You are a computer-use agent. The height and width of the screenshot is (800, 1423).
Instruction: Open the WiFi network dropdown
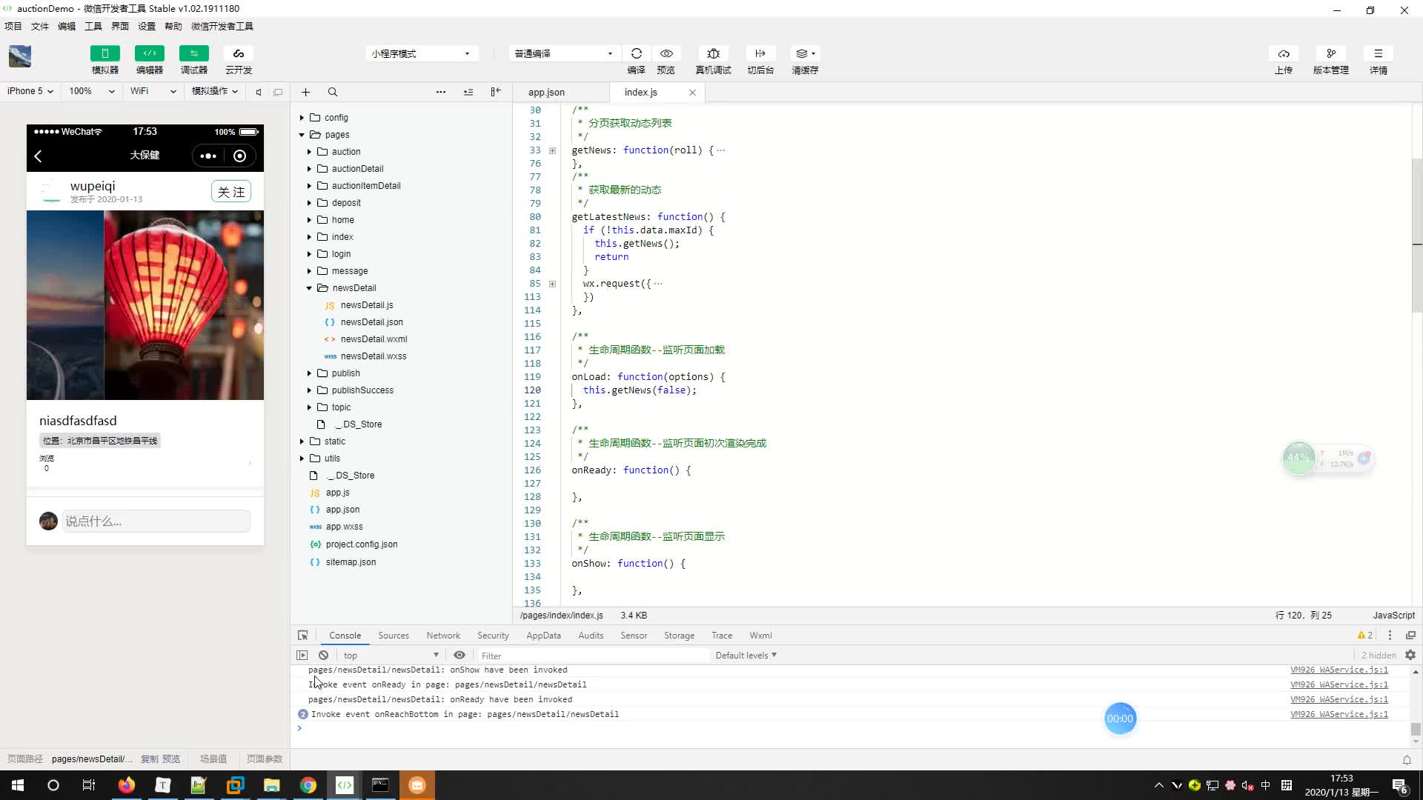pos(153,91)
